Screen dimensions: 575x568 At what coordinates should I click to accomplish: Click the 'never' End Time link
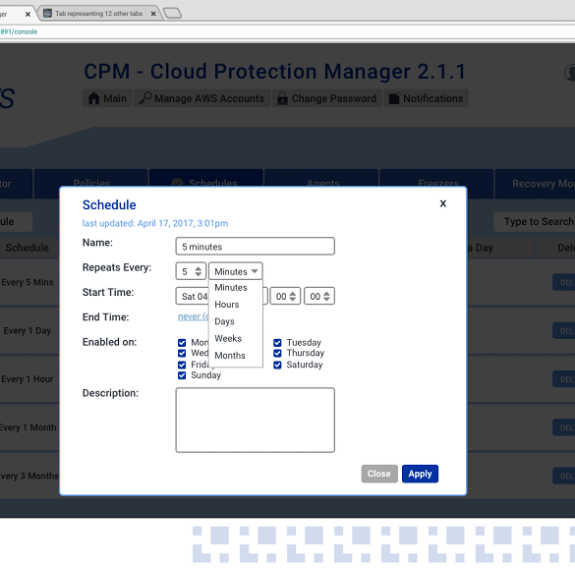click(x=193, y=316)
